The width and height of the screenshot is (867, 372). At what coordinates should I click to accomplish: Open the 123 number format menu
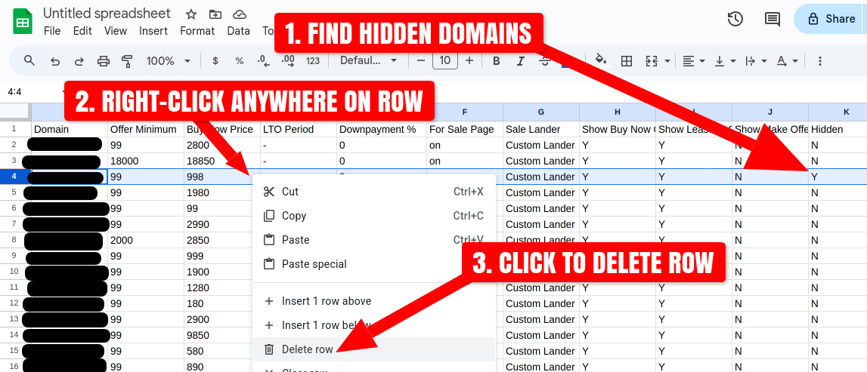[313, 60]
